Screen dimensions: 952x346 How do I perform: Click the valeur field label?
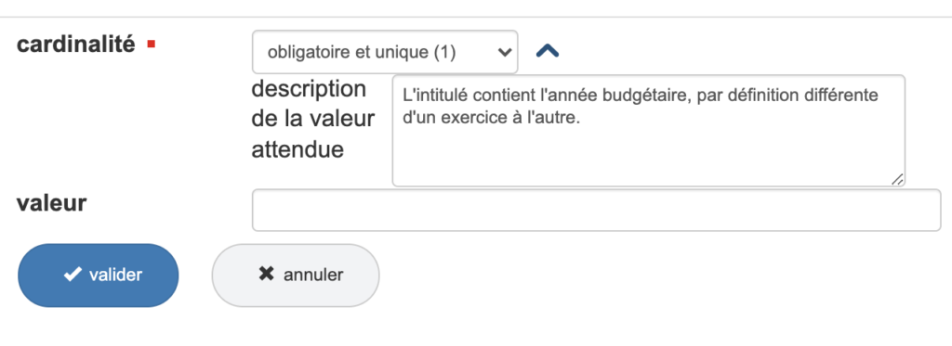click(x=52, y=203)
